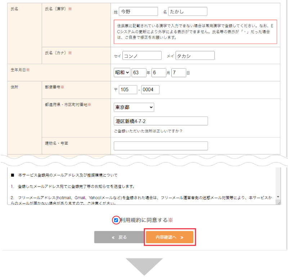Click the birth day field before 日
This screenshot has width=288, height=280.
[x=179, y=73]
